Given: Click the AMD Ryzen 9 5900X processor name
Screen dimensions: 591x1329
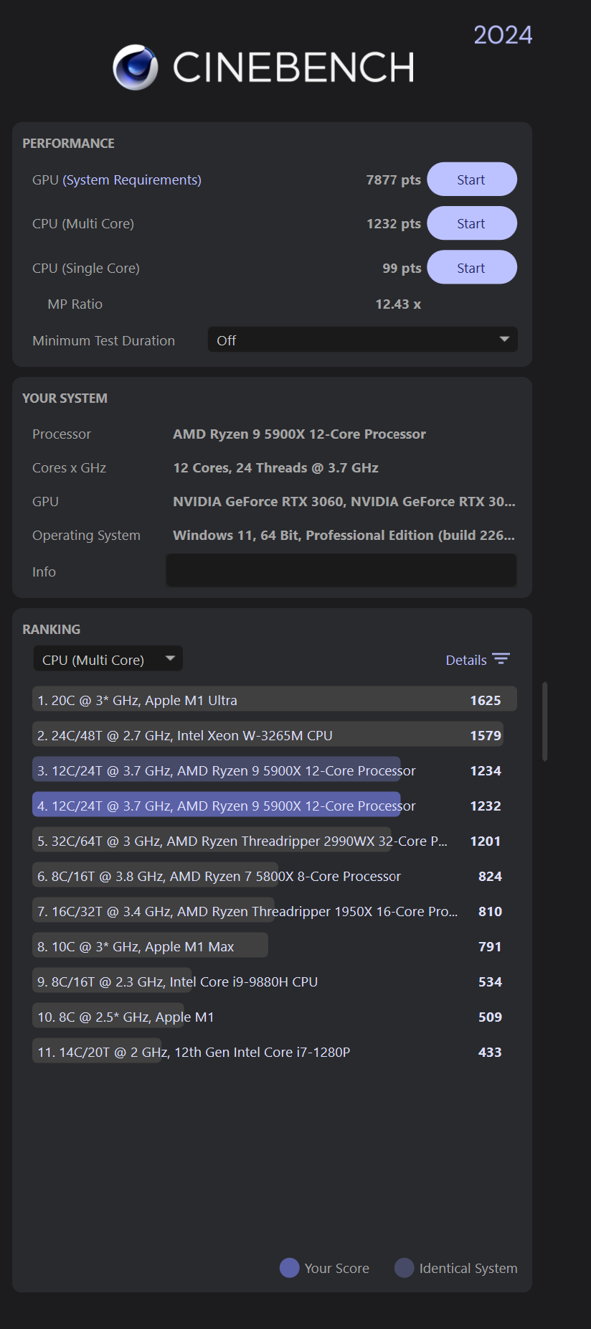Looking at the screenshot, I should 299,434.
